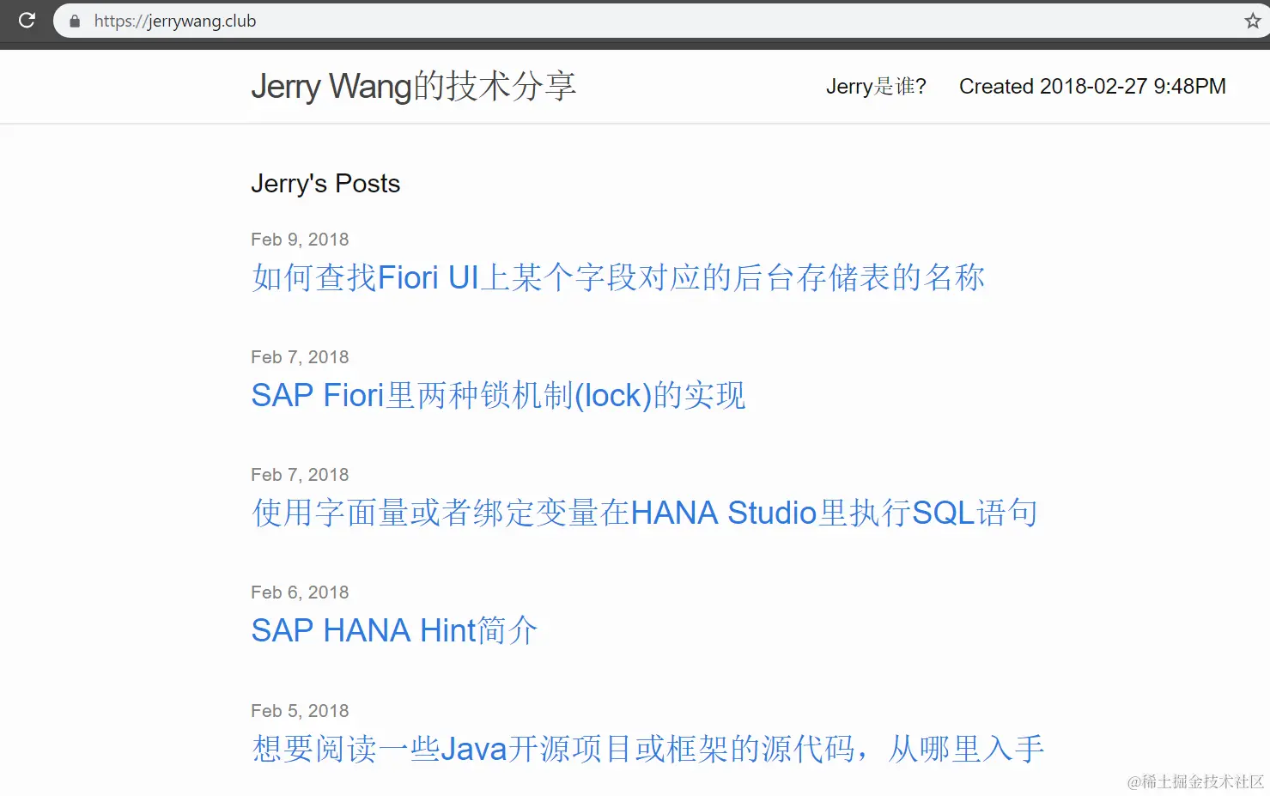
Task: Click the padlock site security icon
Action: pos(75,21)
